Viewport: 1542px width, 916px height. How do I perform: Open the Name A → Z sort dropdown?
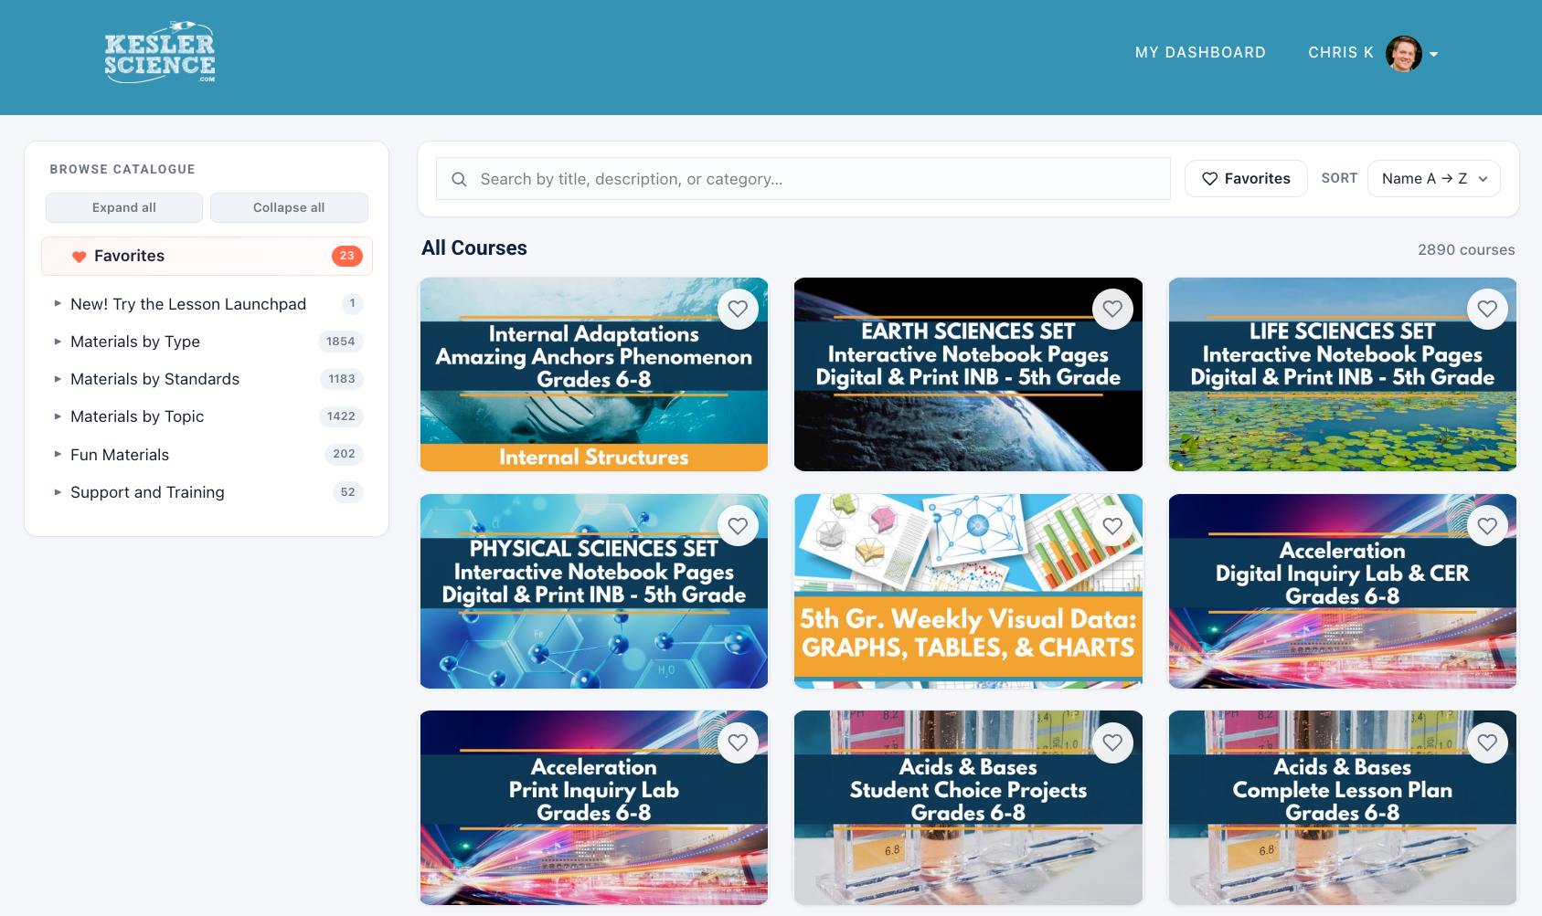[1433, 179]
